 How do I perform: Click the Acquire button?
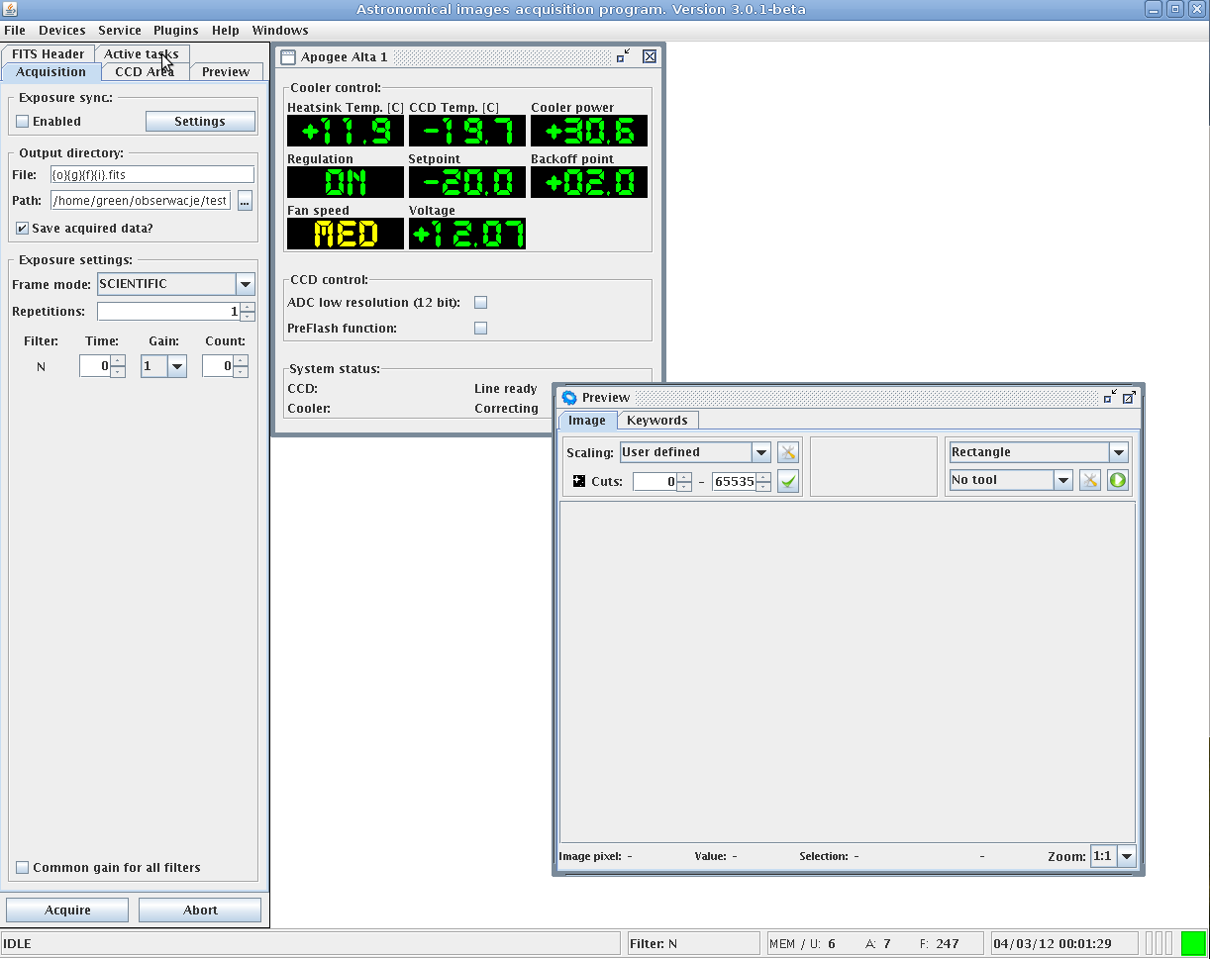[x=67, y=911]
